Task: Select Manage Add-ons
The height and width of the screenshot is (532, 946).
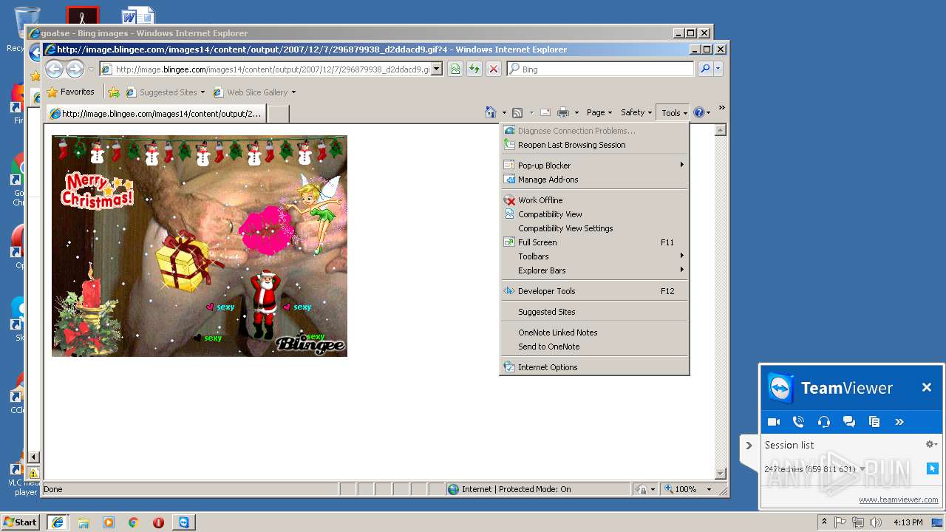Action: [594, 180]
